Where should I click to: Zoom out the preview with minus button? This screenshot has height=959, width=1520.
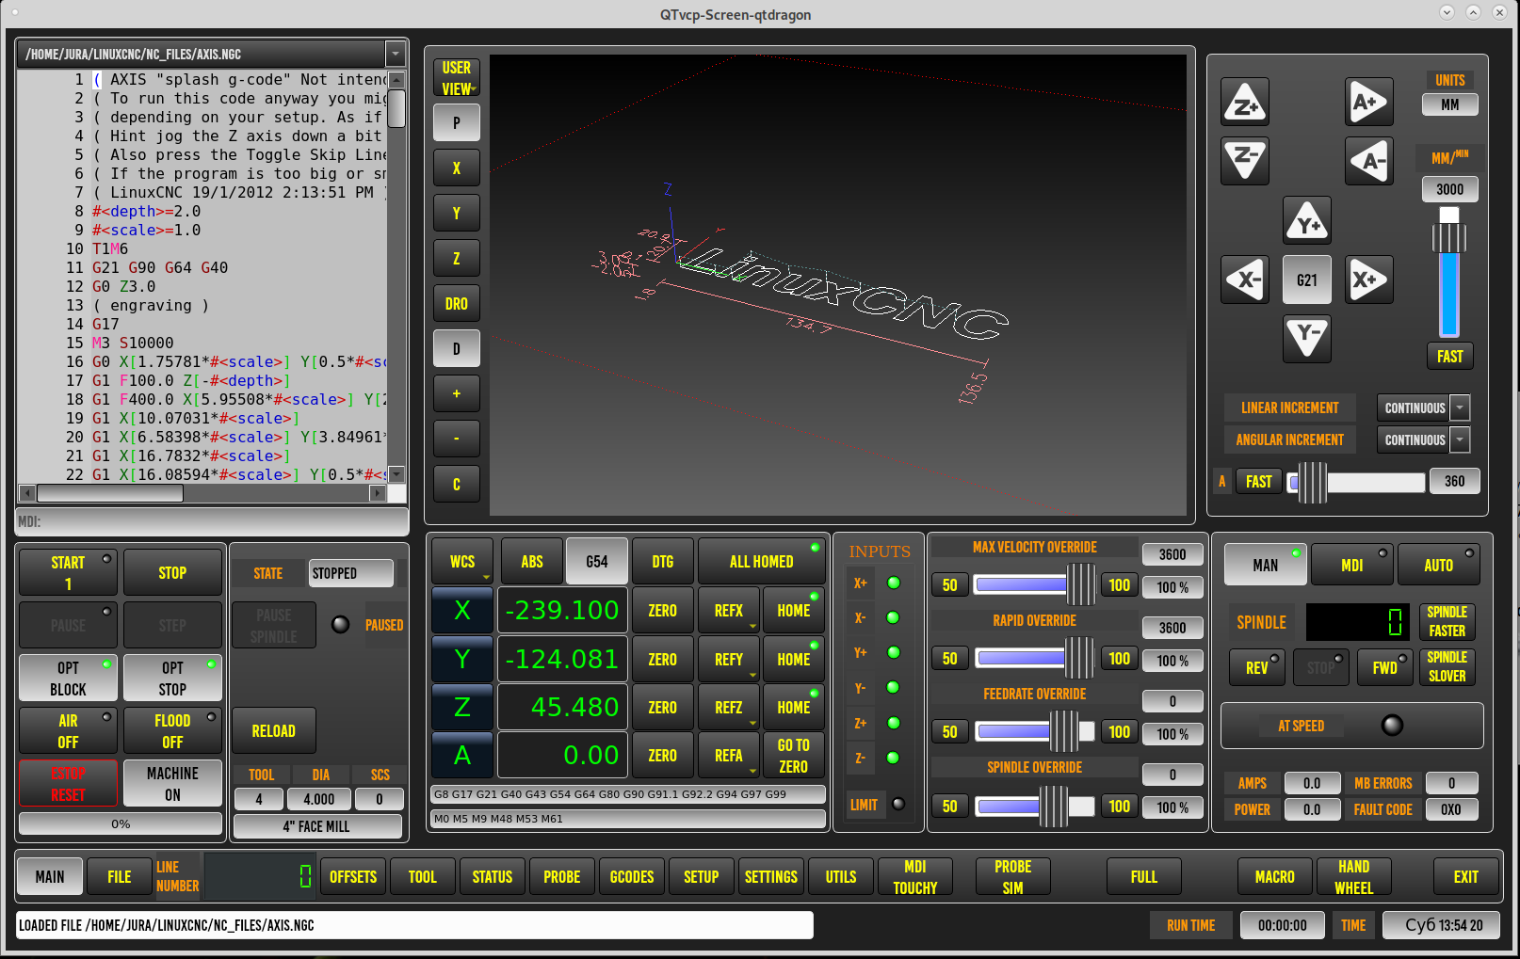pos(457,439)
